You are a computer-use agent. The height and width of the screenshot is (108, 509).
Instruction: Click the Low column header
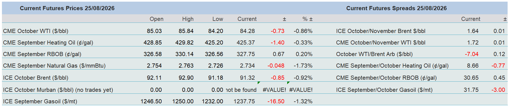coord(218,19)
